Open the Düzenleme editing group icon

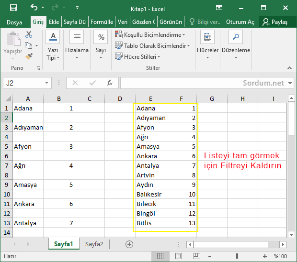(x=236, y=38)
